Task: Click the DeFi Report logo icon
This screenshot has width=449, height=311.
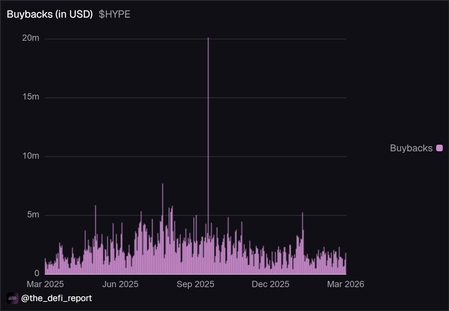Action: point(12,298)
